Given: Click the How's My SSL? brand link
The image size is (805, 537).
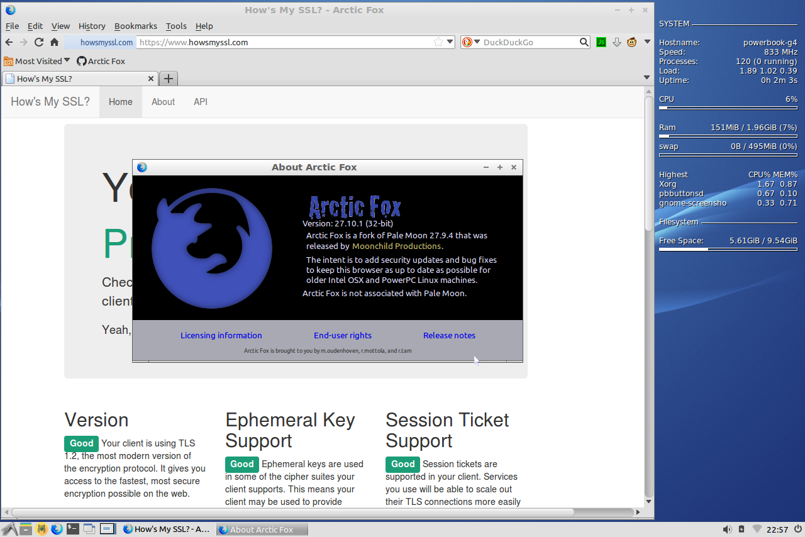Looking at the screenshot, I should [x=50, y=102].
